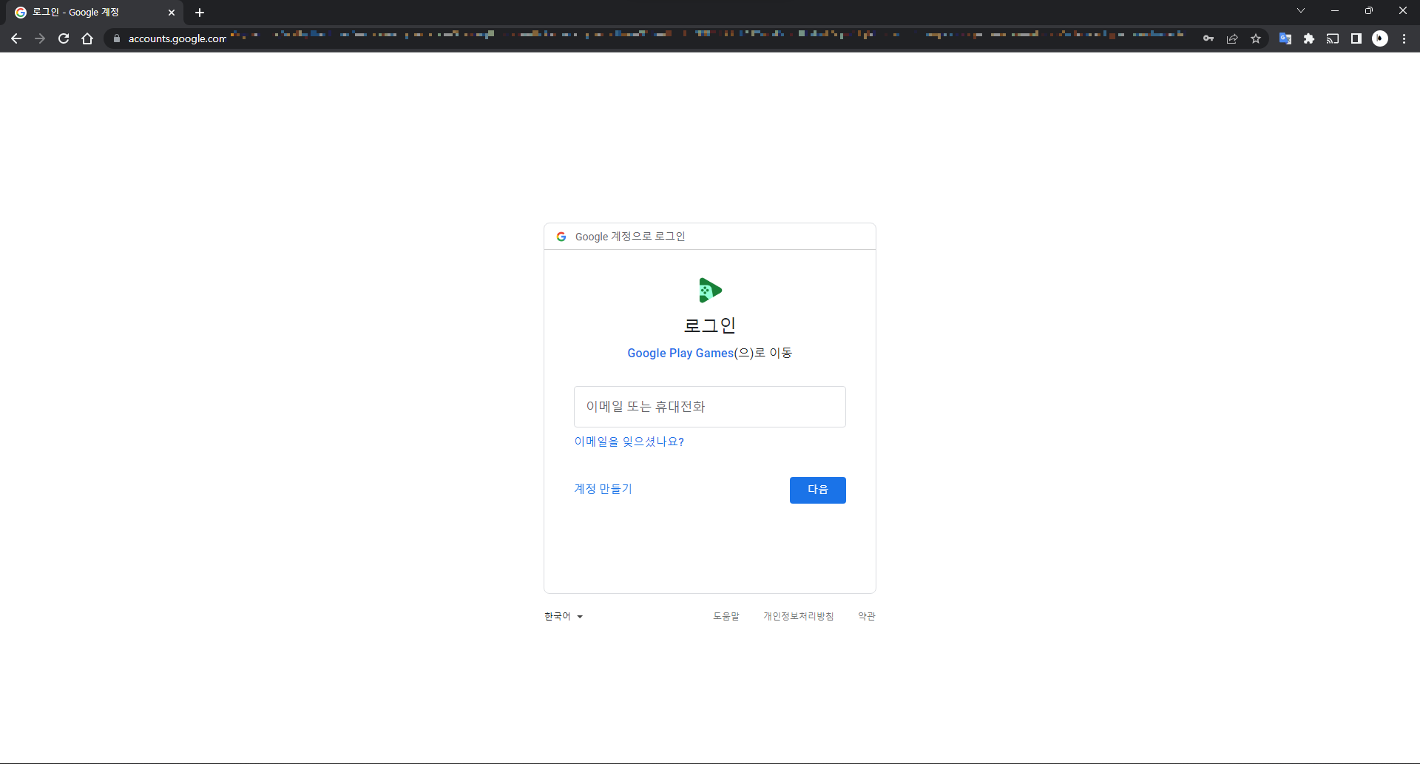Click the '이메일을 잊으셨나요?' link
This screenshot has height=764, width=1420.
[629, 442]
